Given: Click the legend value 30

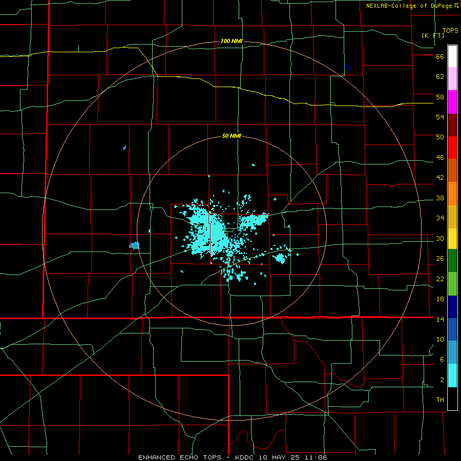Looking at the screenshot, I should pyautogui.click(x=440, y=238).
